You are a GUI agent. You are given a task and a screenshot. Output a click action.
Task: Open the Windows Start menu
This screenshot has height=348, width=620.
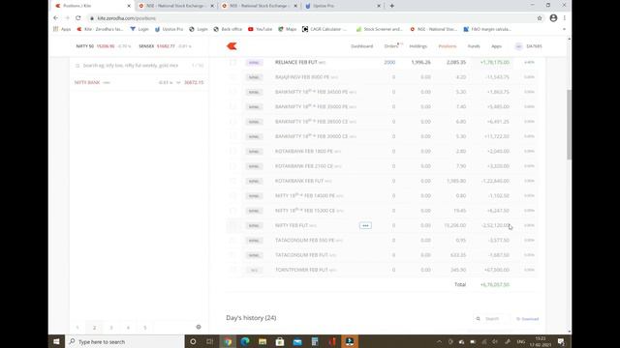[x=56, y=341]
